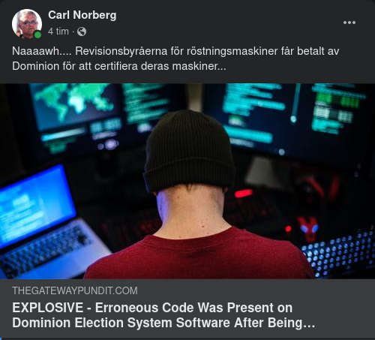375x340 pixels.
Task: Click the black beanie in the preview image
Action: point(189,151)
